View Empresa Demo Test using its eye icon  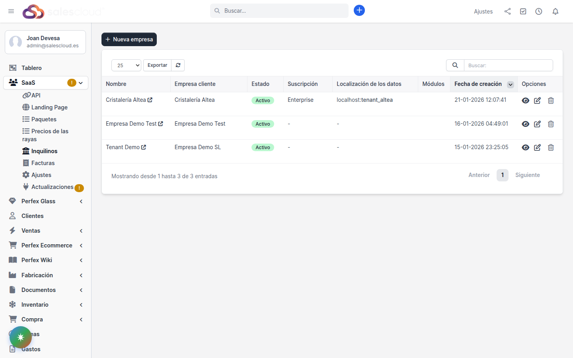point(525,124)
